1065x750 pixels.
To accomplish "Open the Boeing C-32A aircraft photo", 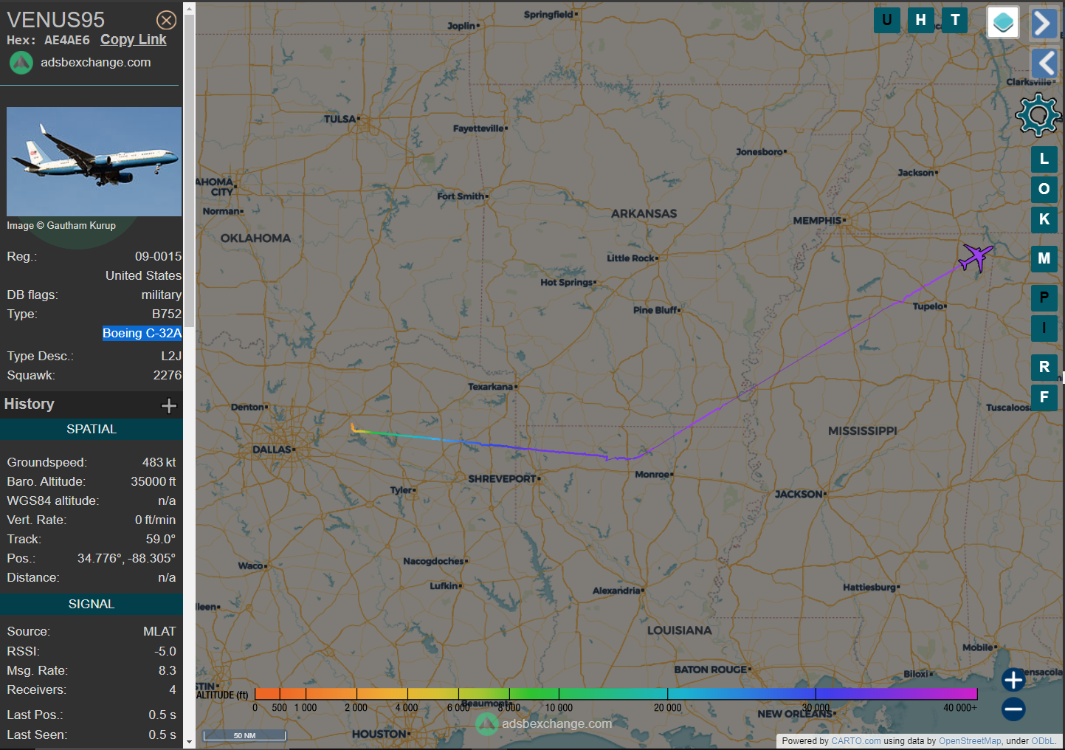I will pyautogui.click(x=94, y=162).
